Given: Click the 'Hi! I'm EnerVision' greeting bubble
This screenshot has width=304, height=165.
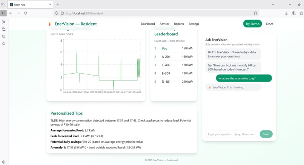Looking at the screenshot, I should (233, 54).
